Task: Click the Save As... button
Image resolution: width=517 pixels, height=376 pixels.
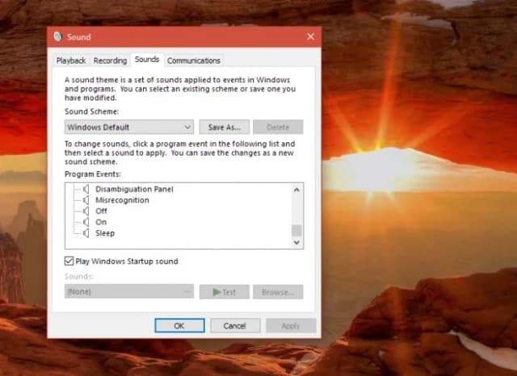Action: 225,127
